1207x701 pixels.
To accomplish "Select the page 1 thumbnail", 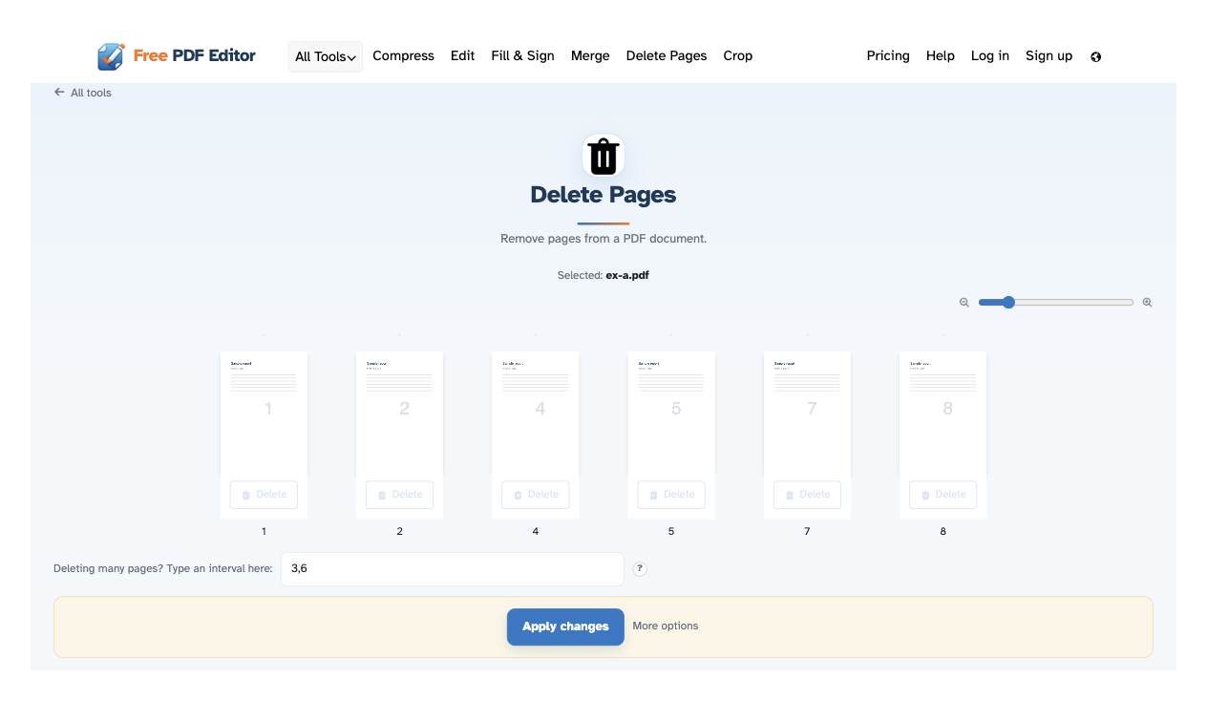I will click(264, 413).
